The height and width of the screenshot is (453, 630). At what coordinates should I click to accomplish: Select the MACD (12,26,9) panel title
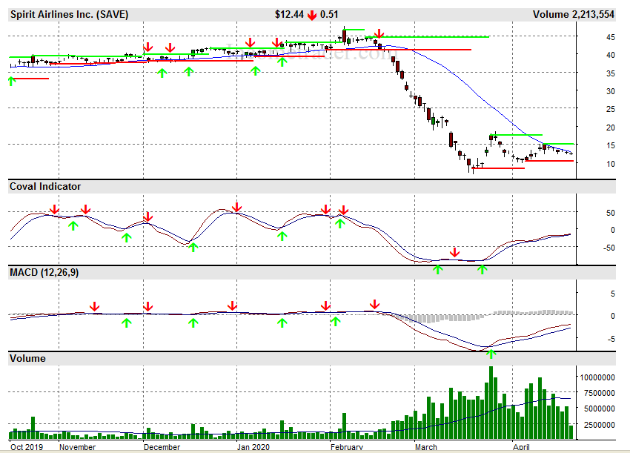pyautogui.click(x=44, y=273)
